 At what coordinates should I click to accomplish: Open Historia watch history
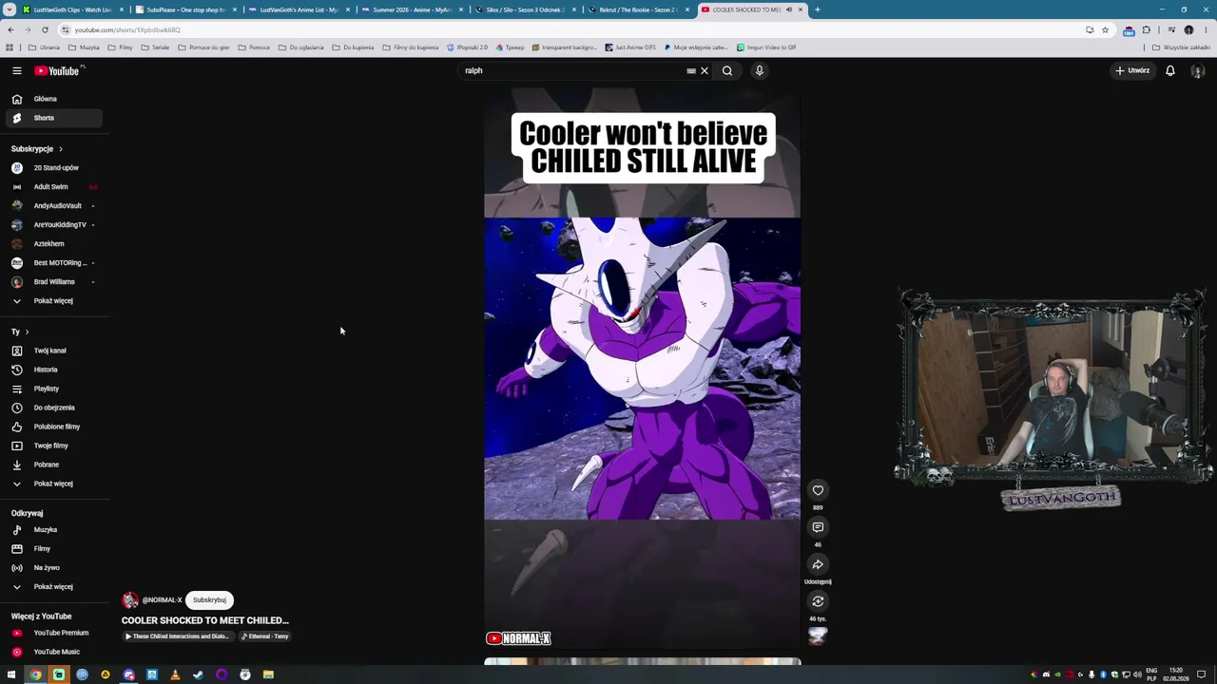(53, 370)
